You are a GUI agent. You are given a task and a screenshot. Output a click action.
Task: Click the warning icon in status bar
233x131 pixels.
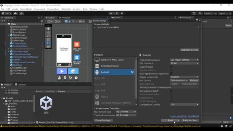click(x=1, y=126)
